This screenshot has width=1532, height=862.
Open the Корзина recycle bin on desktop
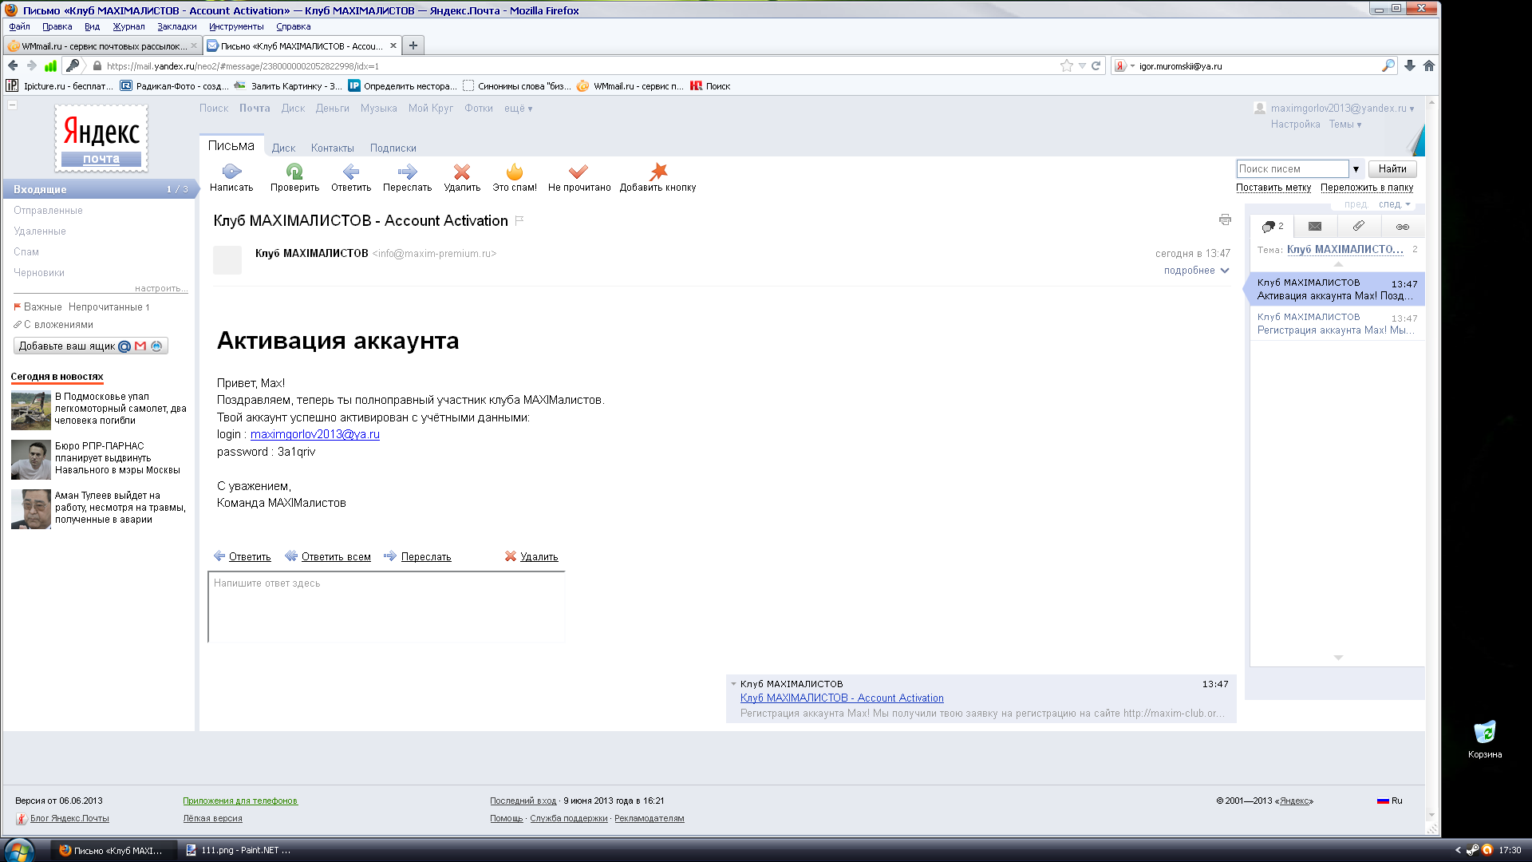[x=1485, y=739]
